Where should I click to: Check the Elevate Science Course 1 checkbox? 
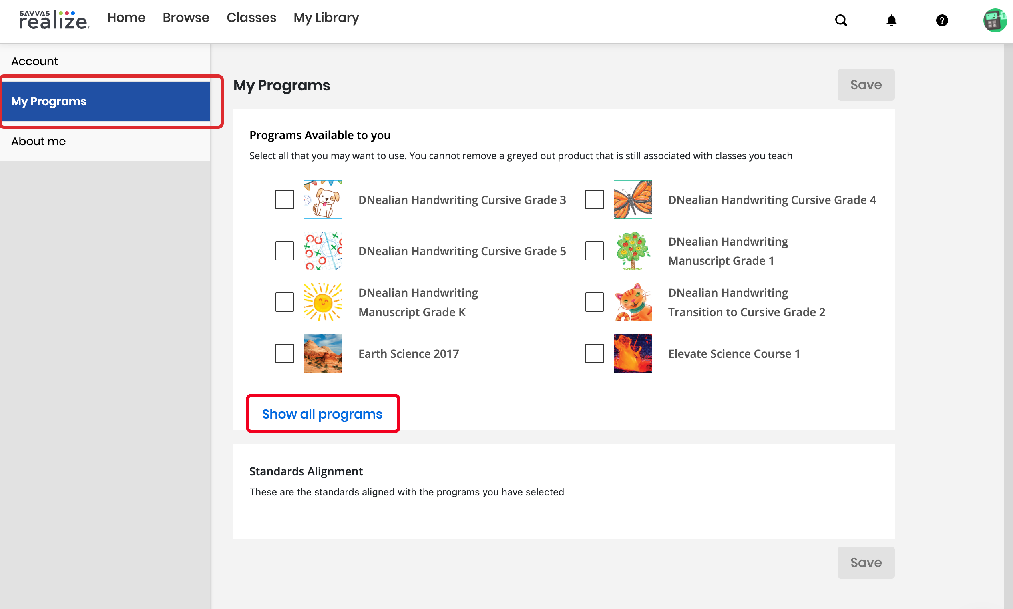(594, 353)
